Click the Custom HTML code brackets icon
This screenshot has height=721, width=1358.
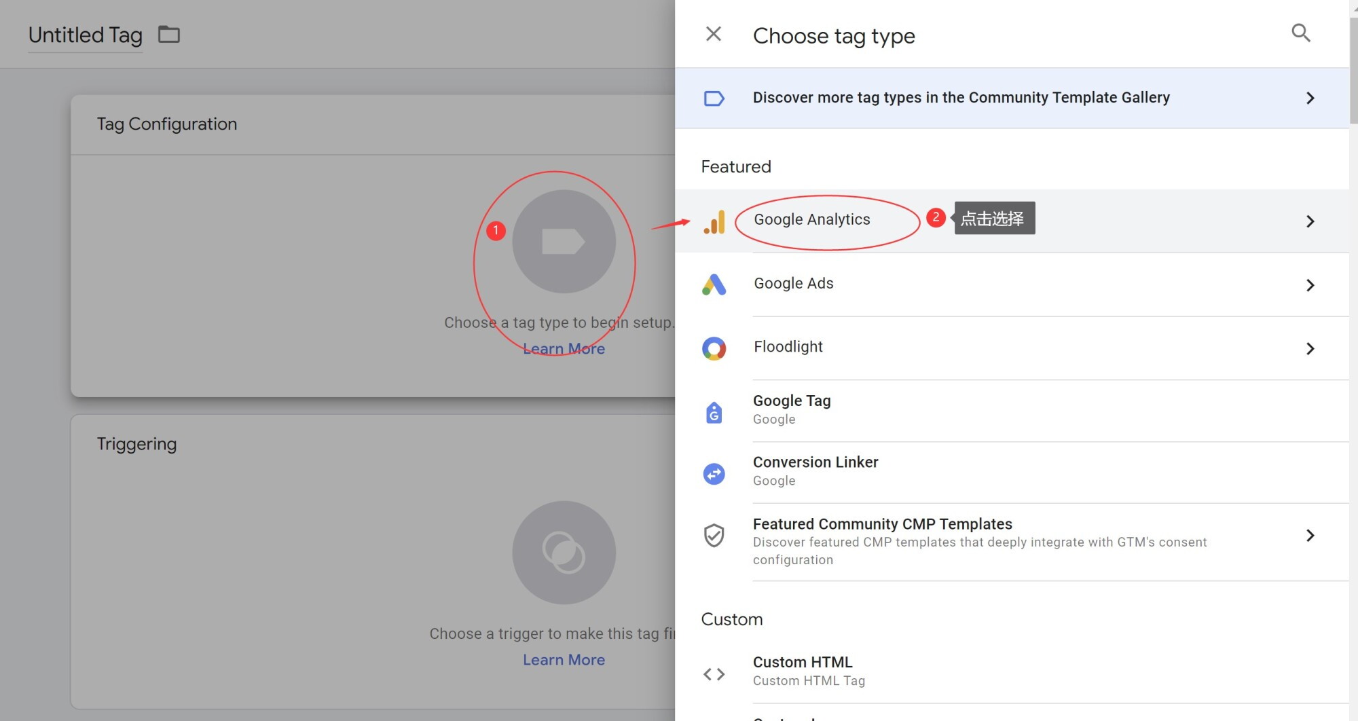(714, 674)
